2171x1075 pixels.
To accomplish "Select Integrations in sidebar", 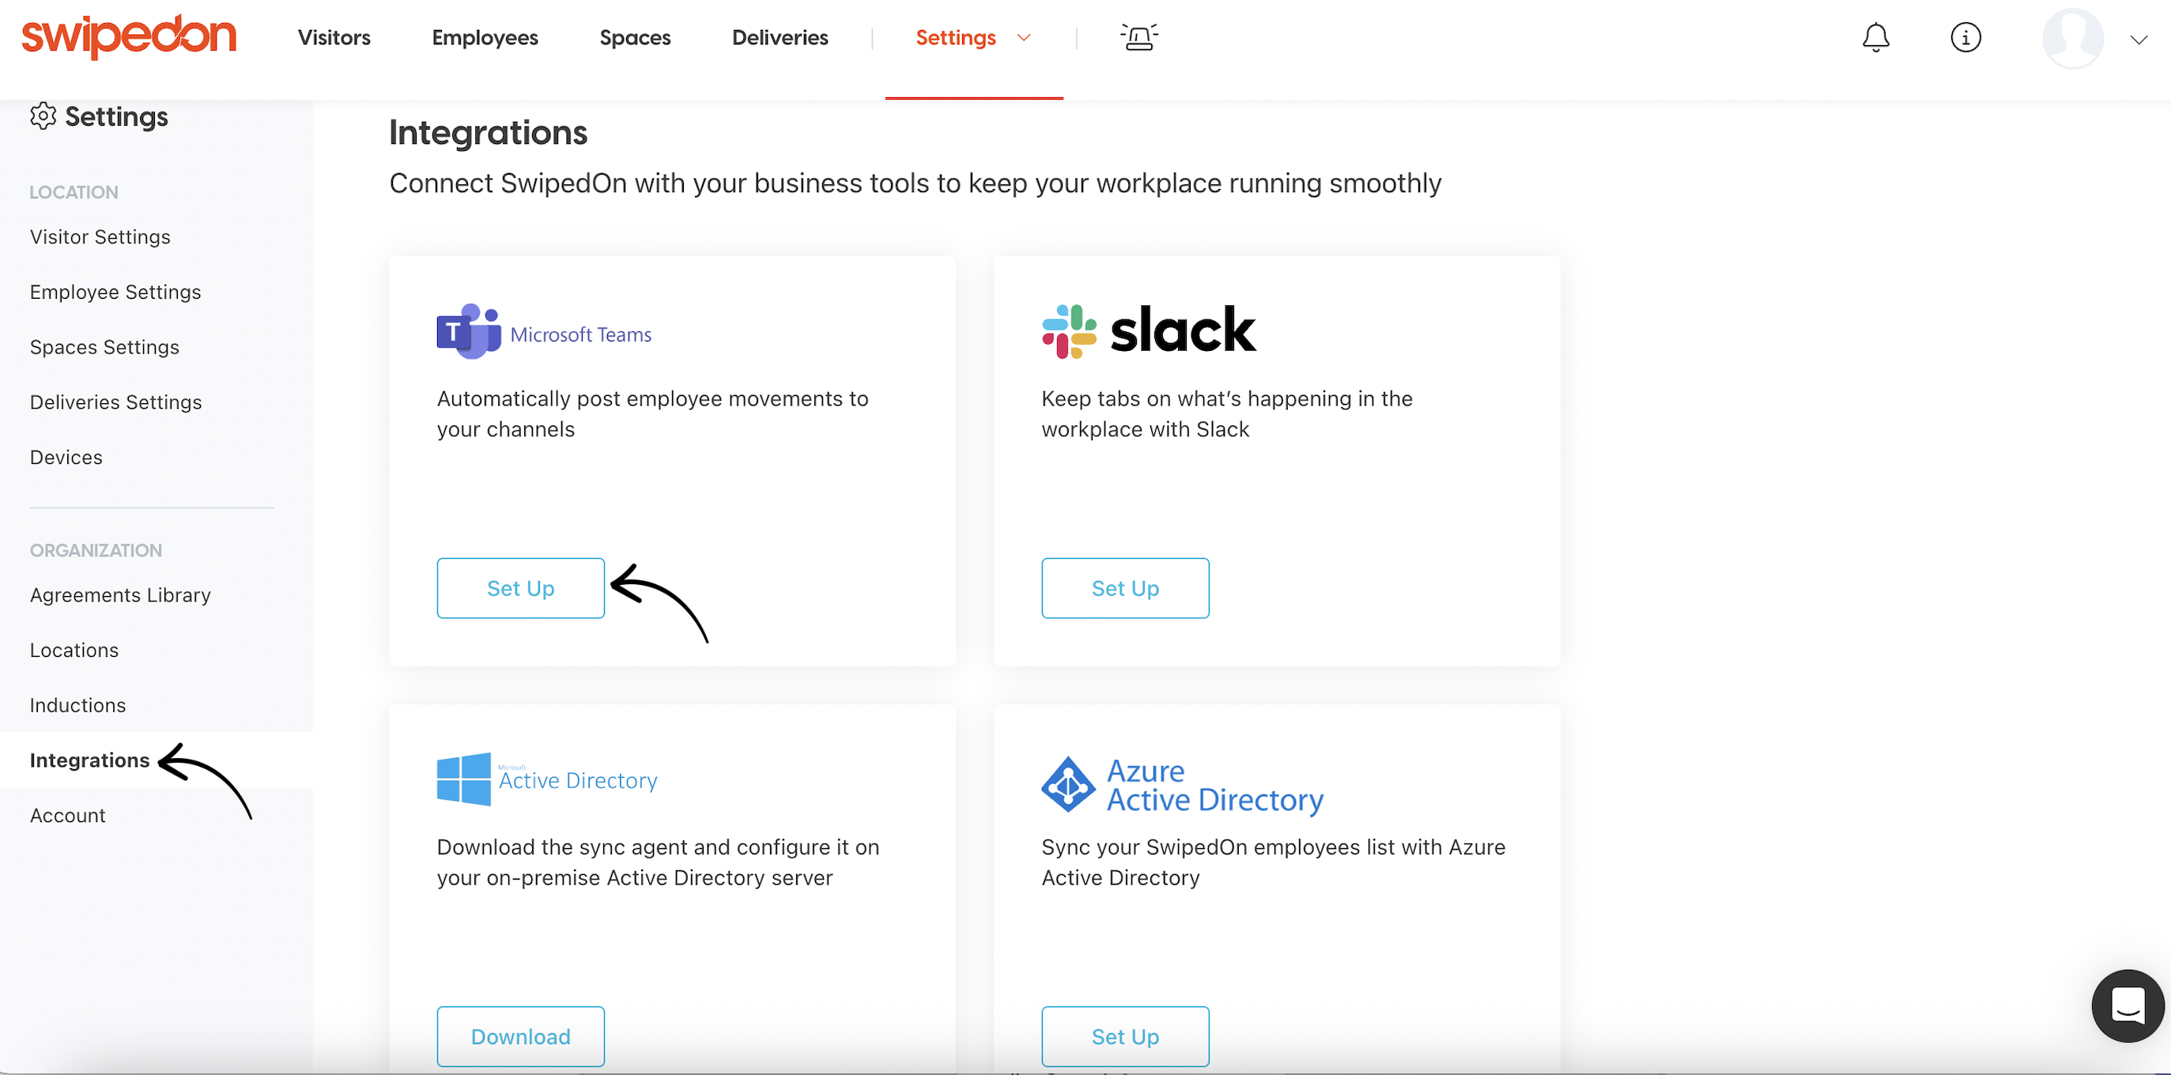I will (x=89, y=760).
